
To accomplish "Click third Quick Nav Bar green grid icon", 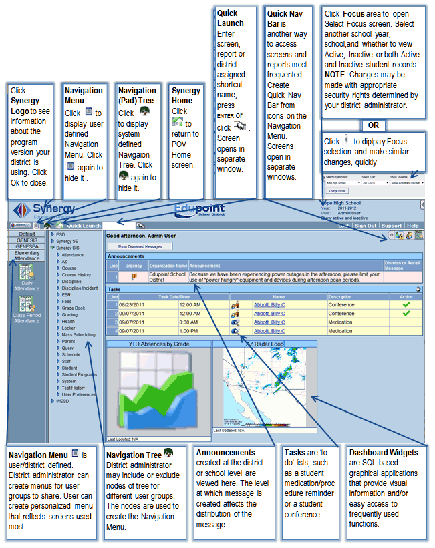I will coord(418,235).
